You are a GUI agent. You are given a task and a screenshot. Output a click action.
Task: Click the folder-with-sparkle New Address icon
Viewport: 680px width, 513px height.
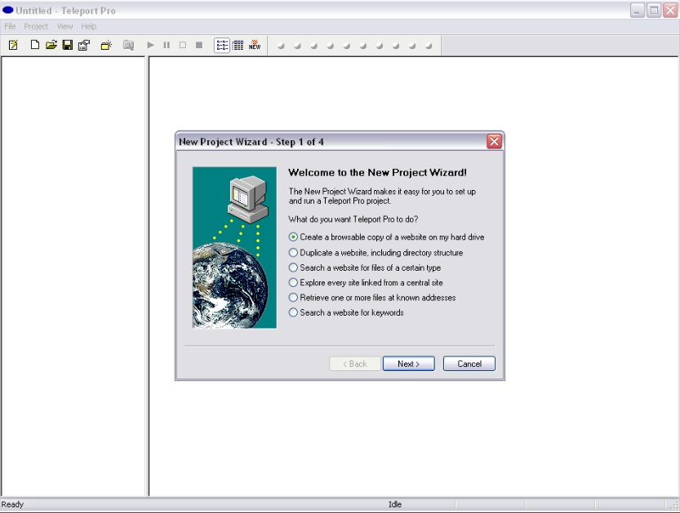106,45
